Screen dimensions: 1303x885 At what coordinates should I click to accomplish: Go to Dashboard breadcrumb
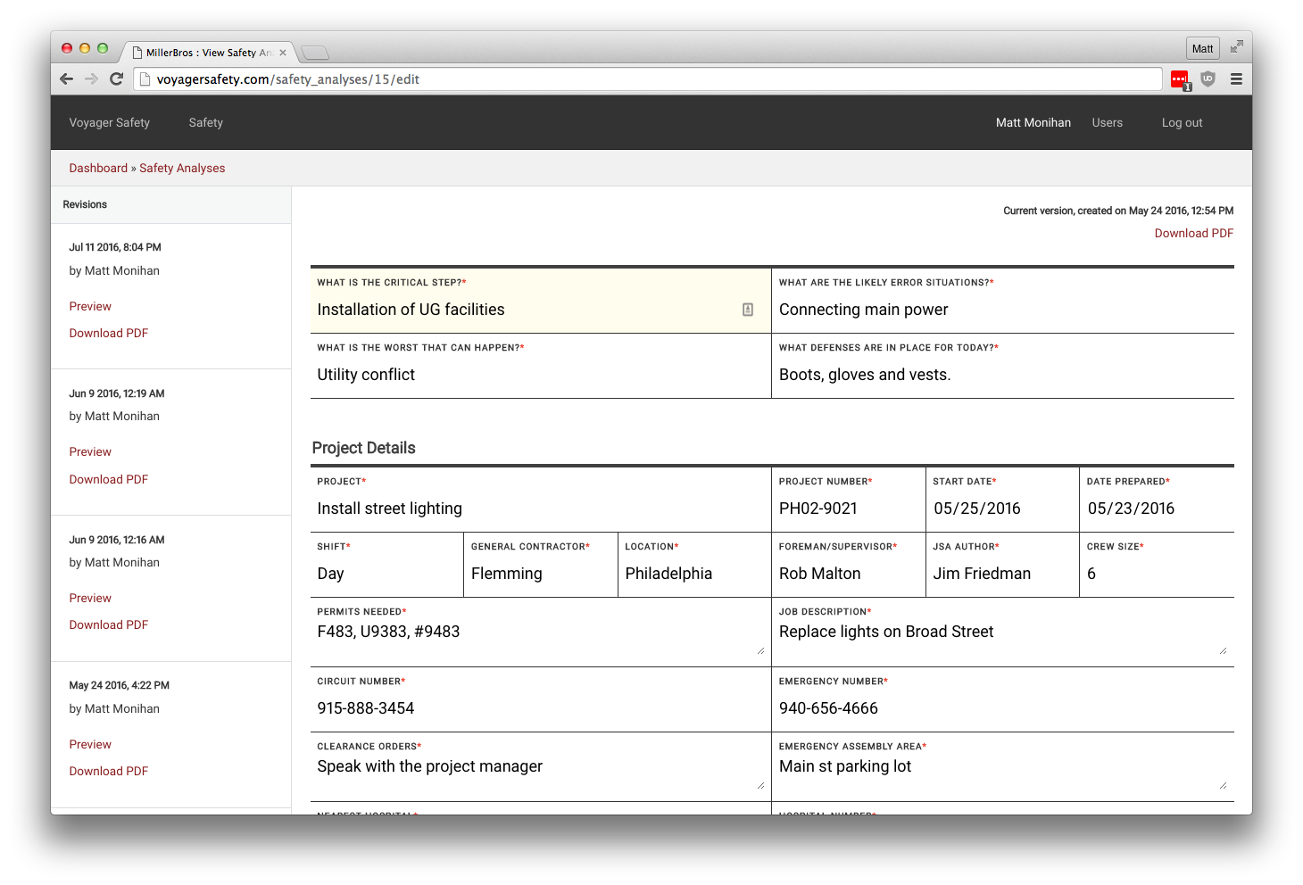tap(98, 168)
